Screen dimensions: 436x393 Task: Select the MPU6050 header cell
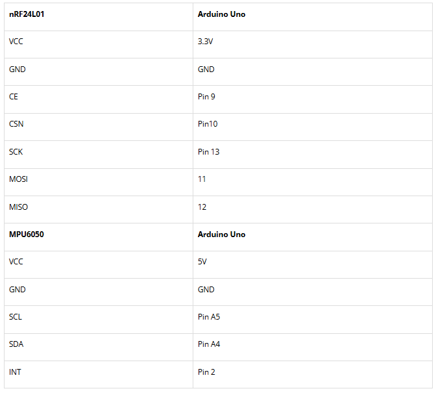click(27, 235)
